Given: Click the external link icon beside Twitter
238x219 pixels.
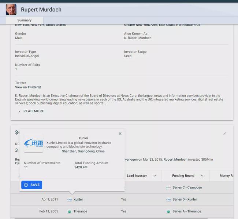Looking at the screenshot, I should [40, 87].
